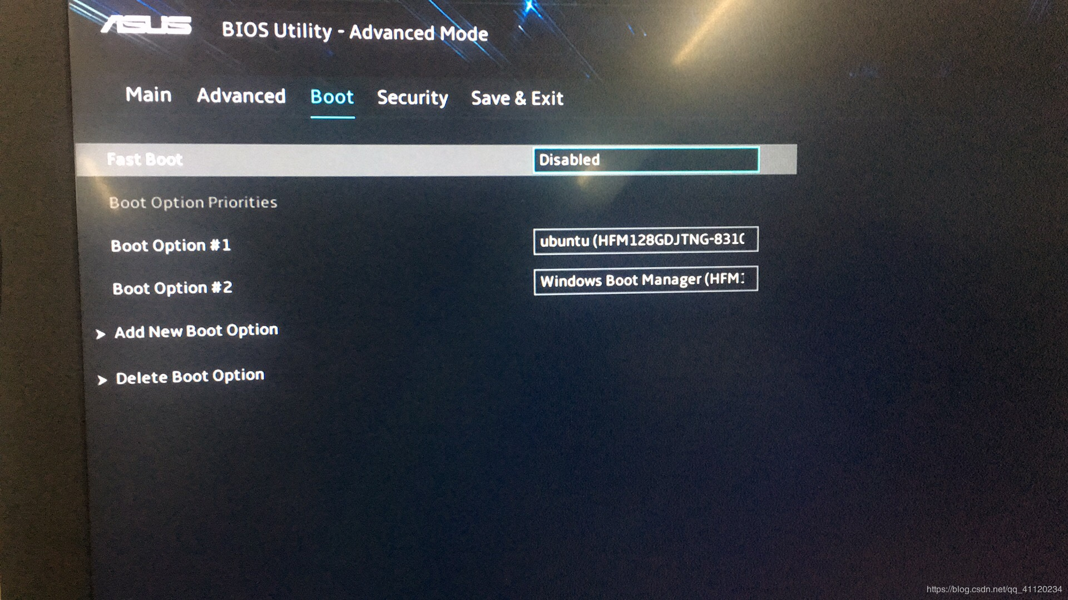Open the Advanced tab
This screenshot has width=1068, height=600.
click(241, 96)
